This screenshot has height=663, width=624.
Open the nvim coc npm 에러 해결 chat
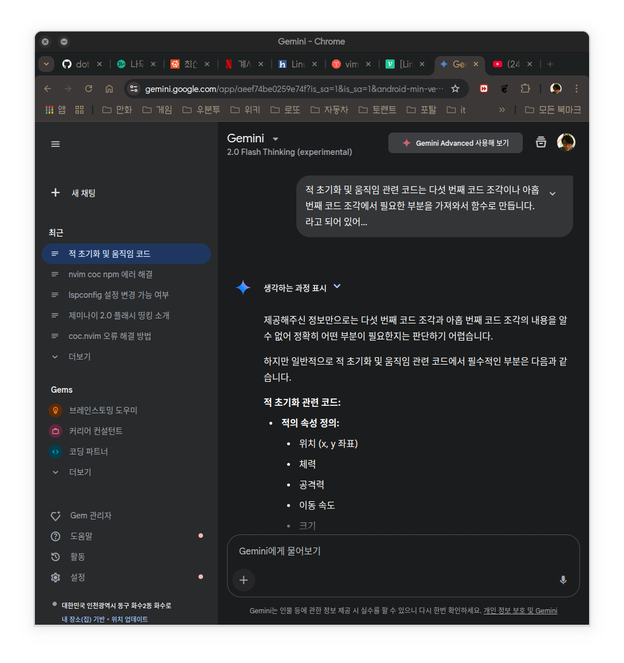click(126, 274)
